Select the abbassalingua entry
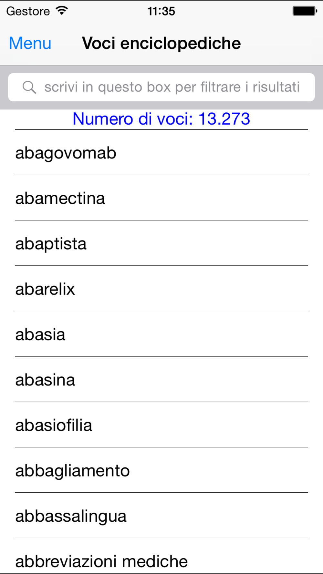Viewport: 323px width, 574px height. tap(161, 516)
